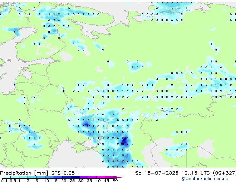Click the '0.1' legend scale label
Image resolution: width=236 pixels, height=182 pixels.
coord(4,181)
